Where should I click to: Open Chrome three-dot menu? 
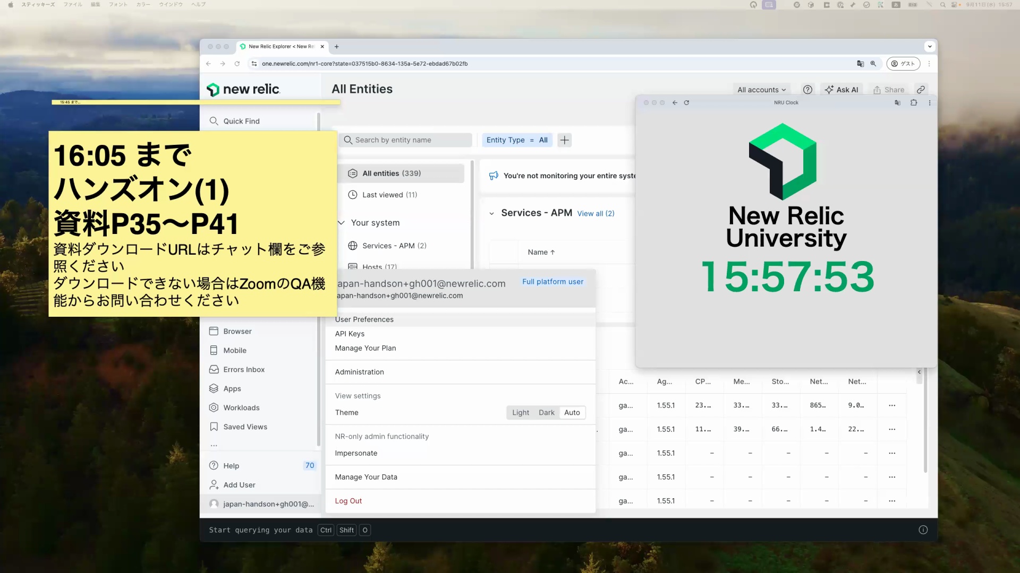pos(929,64)
